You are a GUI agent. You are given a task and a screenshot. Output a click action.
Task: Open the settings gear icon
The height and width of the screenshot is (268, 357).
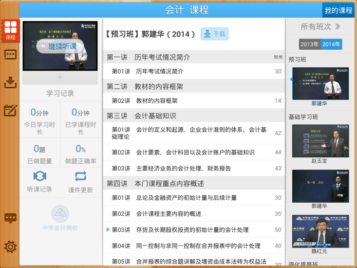tap(10, 247)
